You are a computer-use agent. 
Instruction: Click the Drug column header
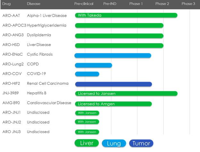[x=6, y=4]
